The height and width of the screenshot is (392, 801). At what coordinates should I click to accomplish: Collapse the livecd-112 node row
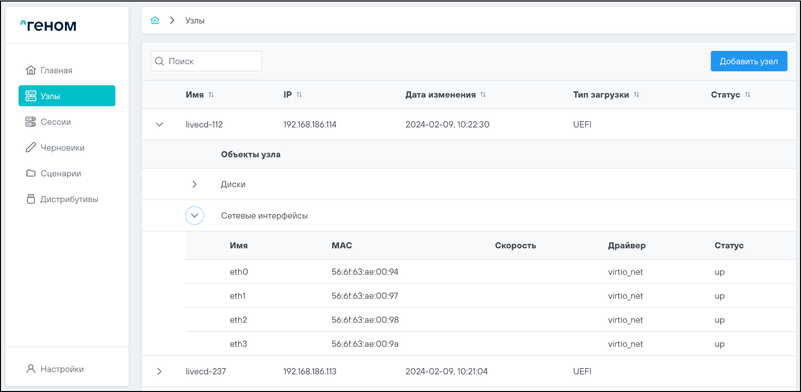pyautogui.click(x=159, y=125)
